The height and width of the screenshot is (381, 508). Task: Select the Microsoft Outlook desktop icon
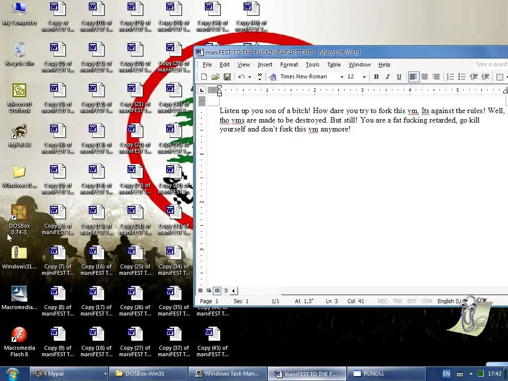pyautogui.click(x=19, y=98)
